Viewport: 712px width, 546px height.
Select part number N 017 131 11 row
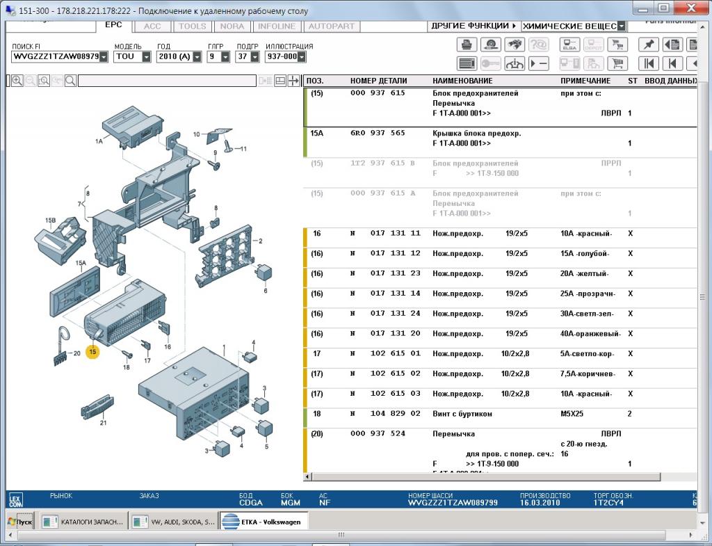click(x=501, y=238)
